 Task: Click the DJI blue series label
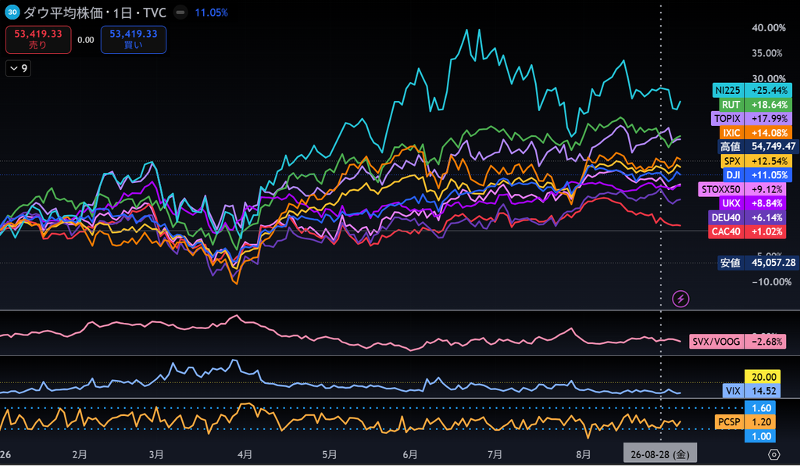[733, 175]
